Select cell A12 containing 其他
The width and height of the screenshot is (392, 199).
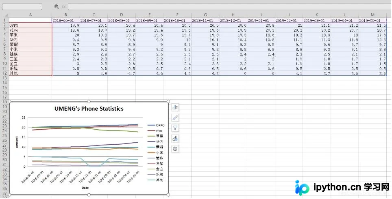point(30,73)
